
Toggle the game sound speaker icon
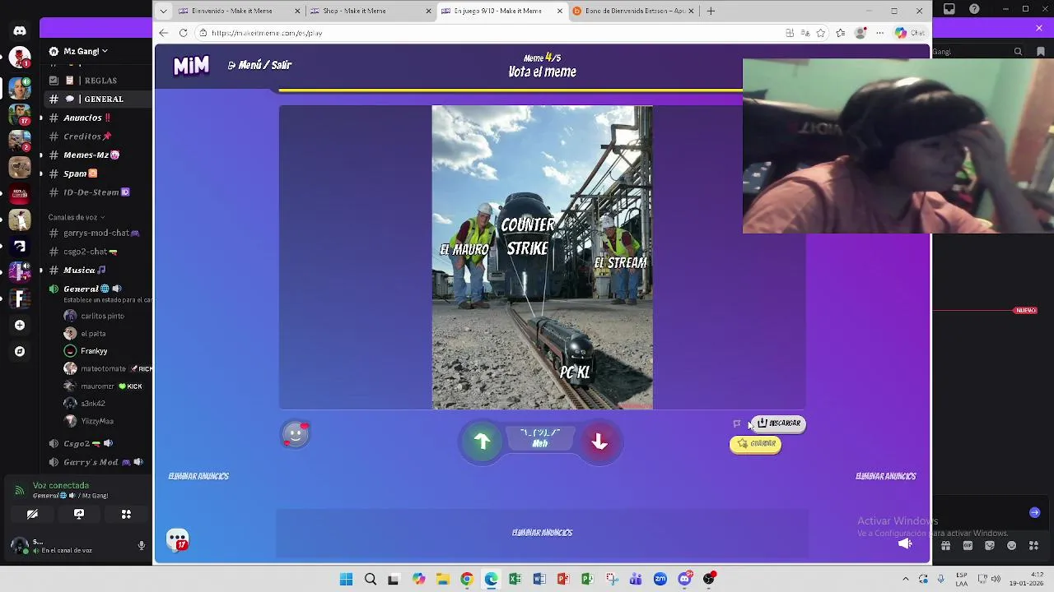905,543
